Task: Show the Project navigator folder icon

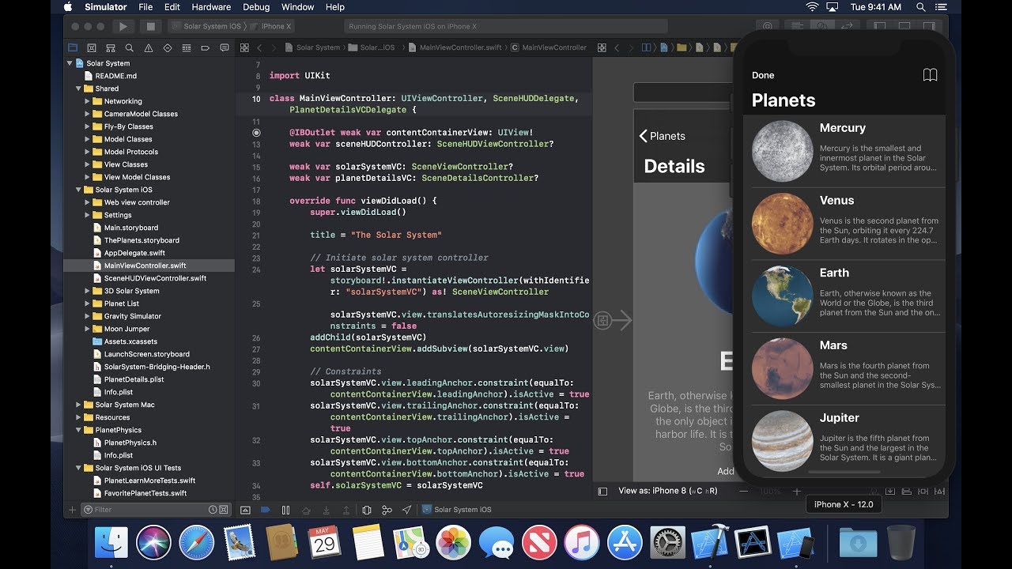Action: click(73, 47)
